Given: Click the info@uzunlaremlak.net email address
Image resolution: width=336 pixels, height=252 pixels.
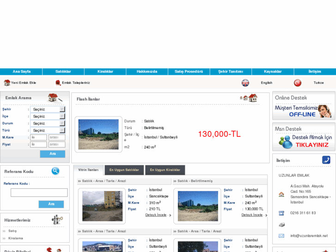Looking at the screenshot, I should click(309, 236).
